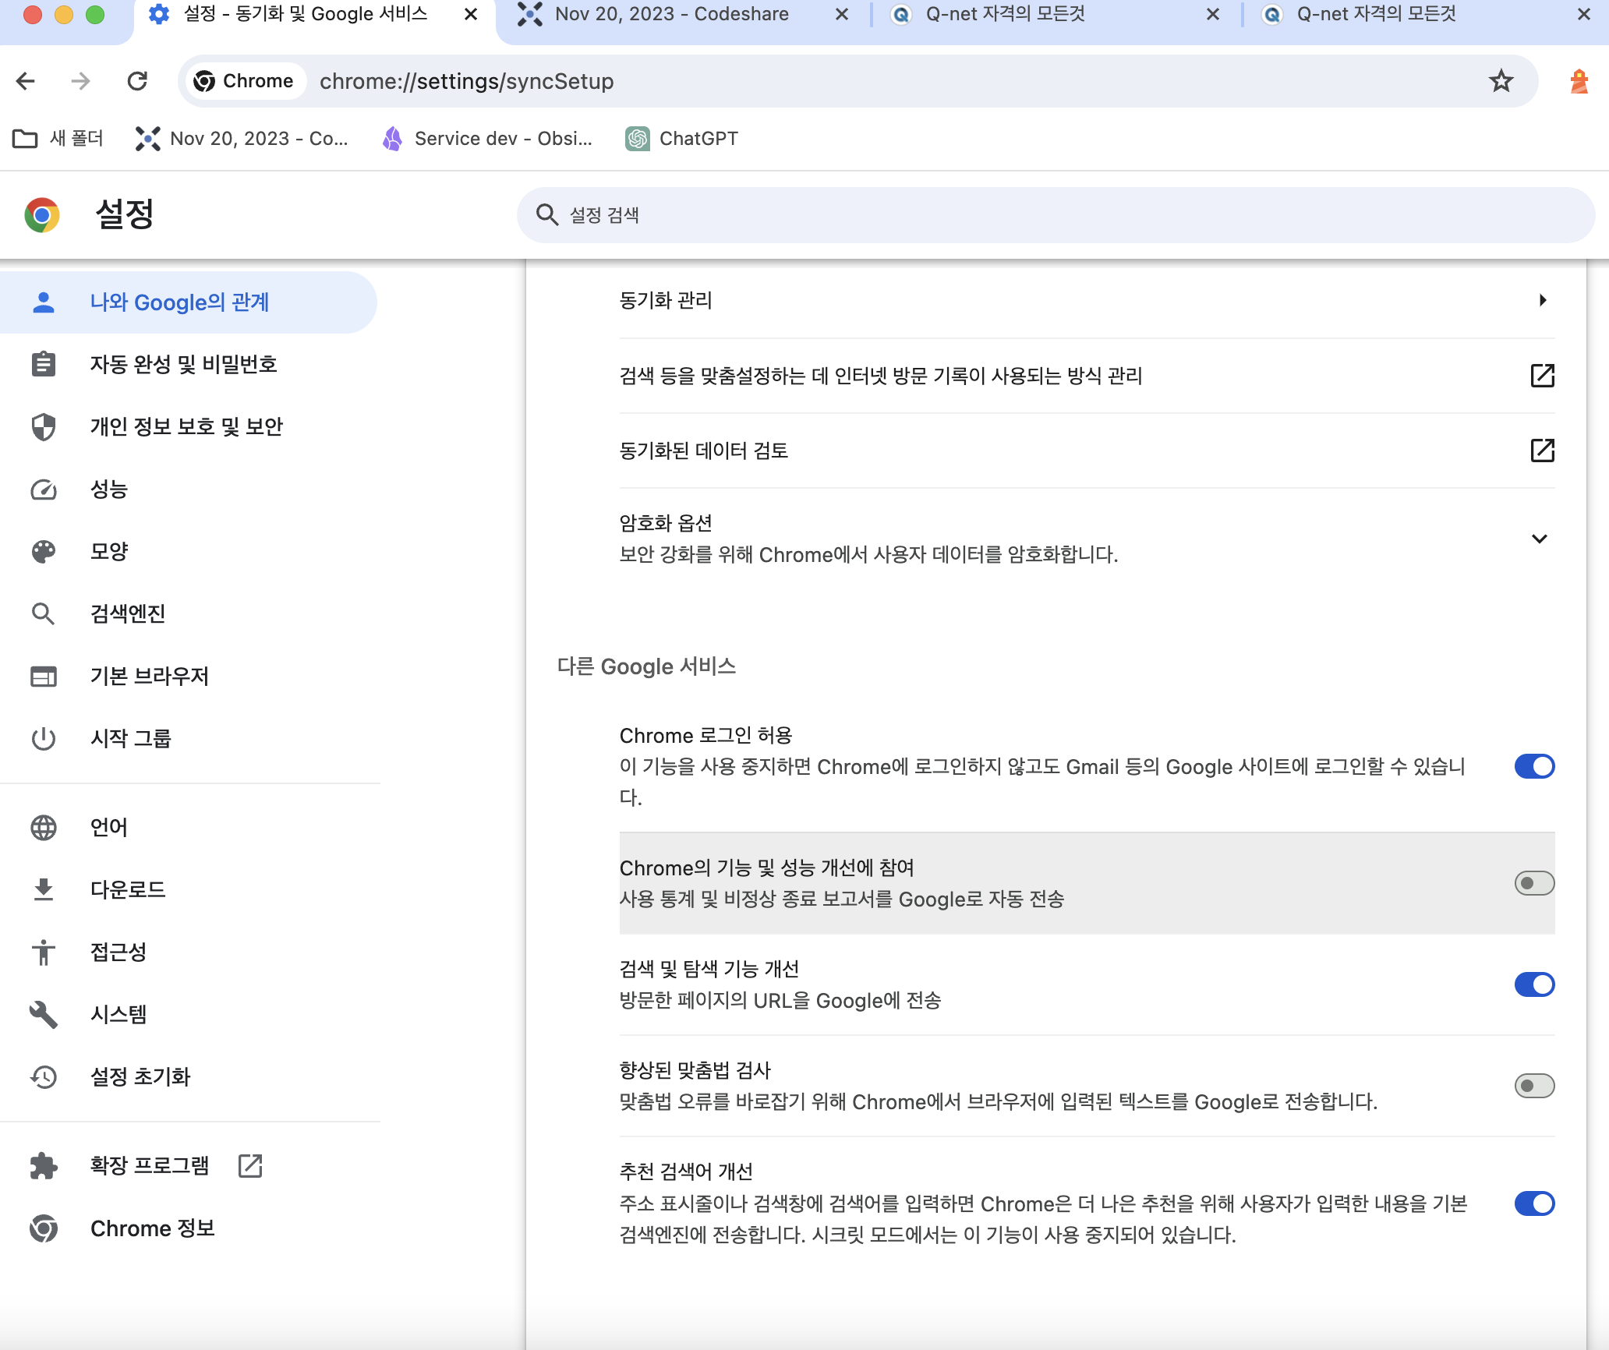Image resolution: width=1609 pixels, height=1350 pixels.
Task: Click the external link icon next to 확장 프로그램
Action: pyautogui.click(x=250, y=1166)
